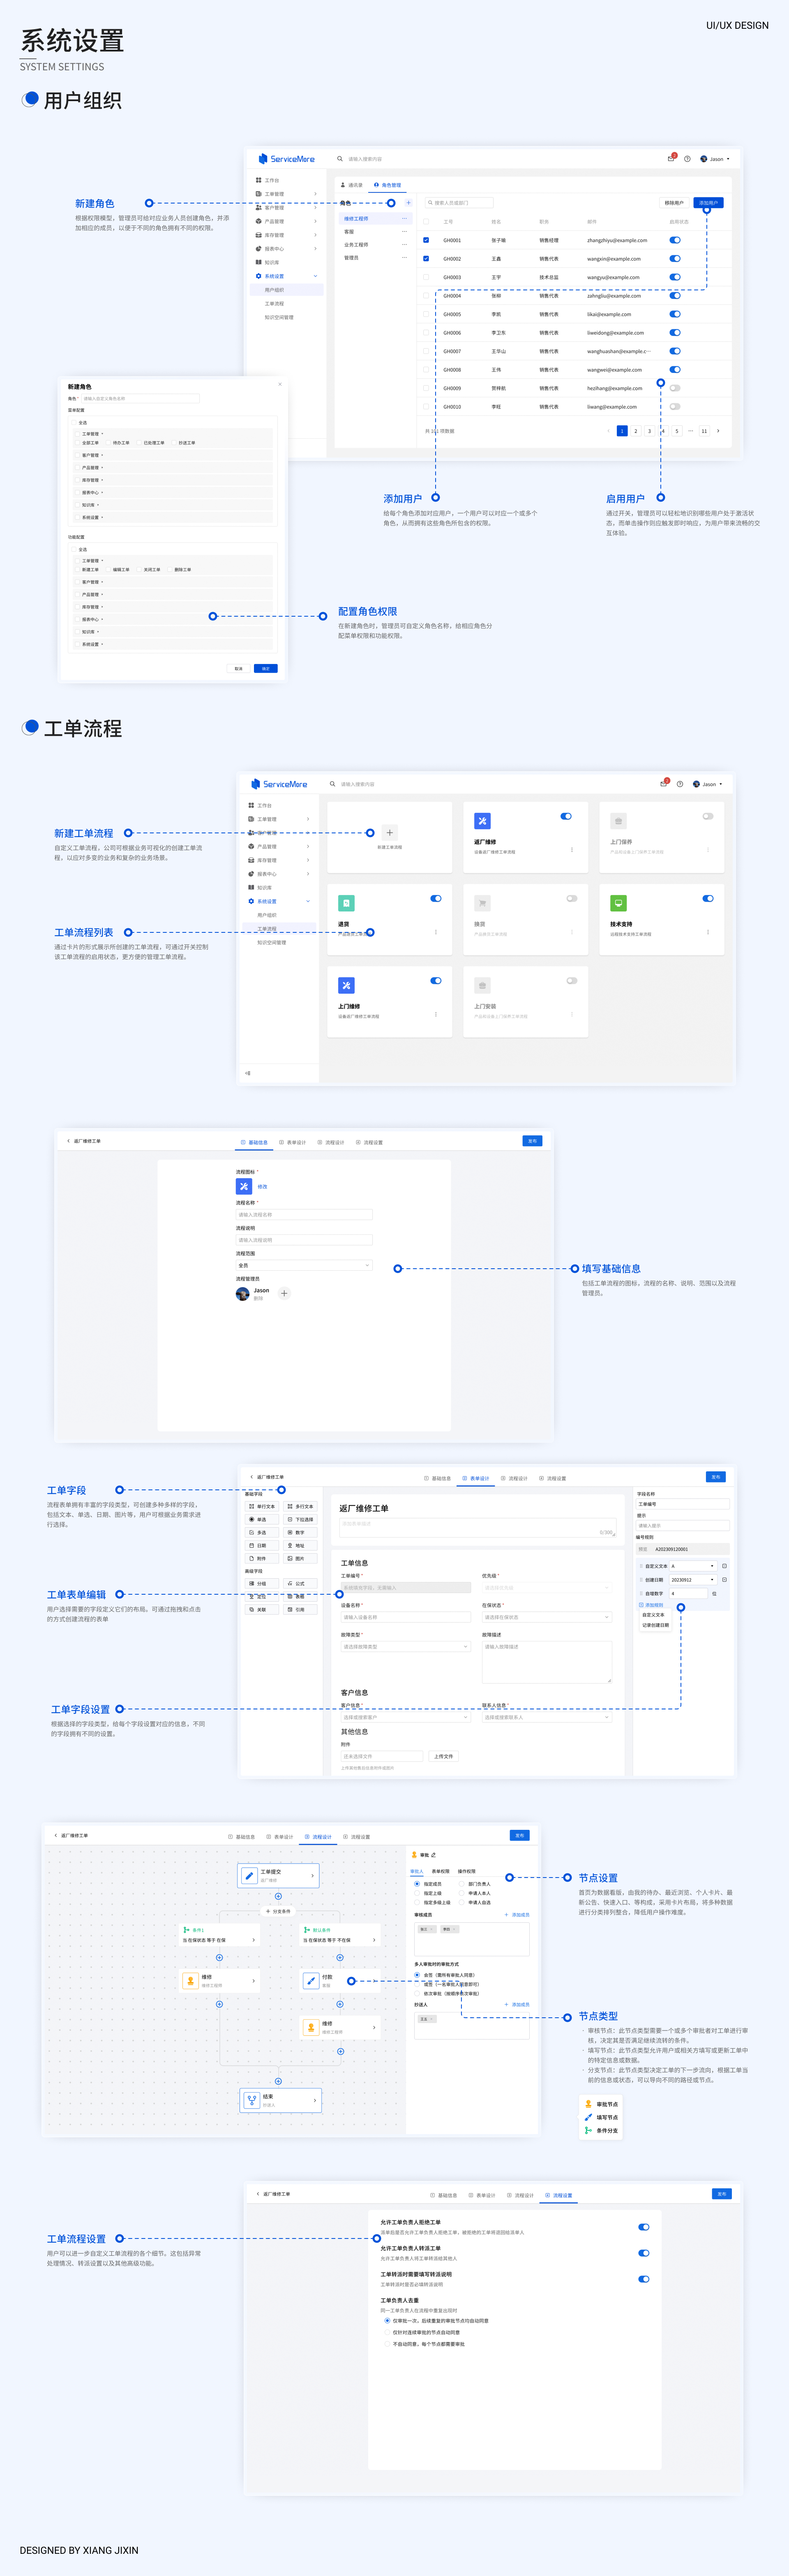The height and width of the screenshot is (2576, 789).
Task: Click the 新建工单流程 plus tile
Action: click(x=390, y=833)
